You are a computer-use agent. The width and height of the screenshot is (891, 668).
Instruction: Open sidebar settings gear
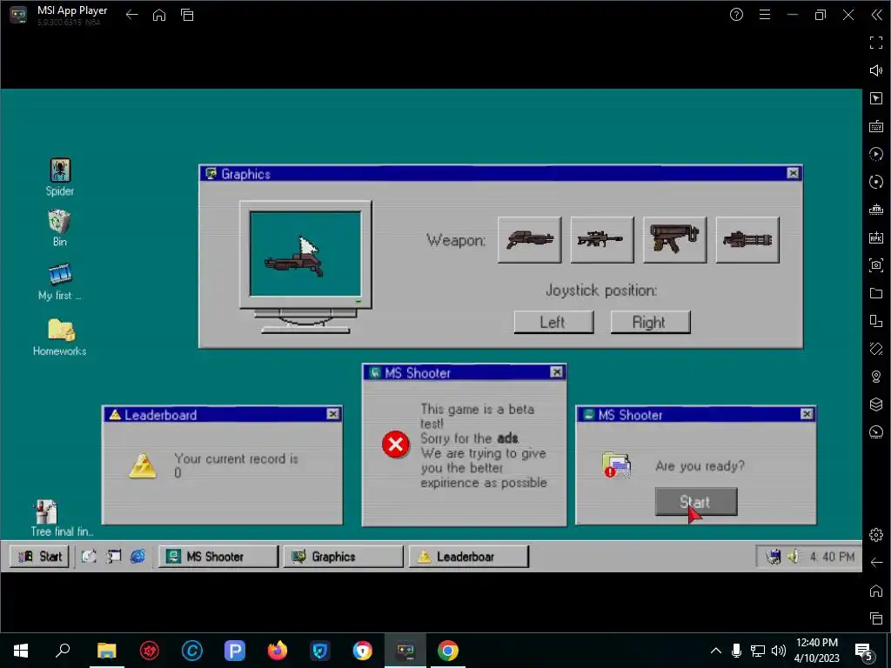click(x=876, y=535)
